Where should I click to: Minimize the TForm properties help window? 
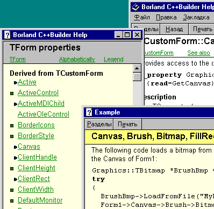(x=118, y=35)
